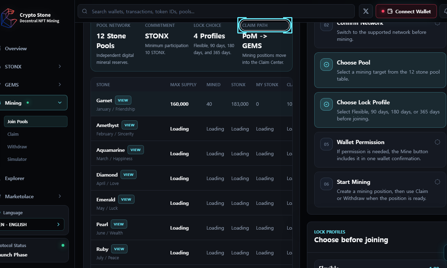View the Ruby stone pool

coord(119,249)
